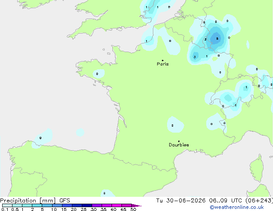Click the (06+243) forecast offset text
The image size is (273, 211).
click(x=259, y=201)
